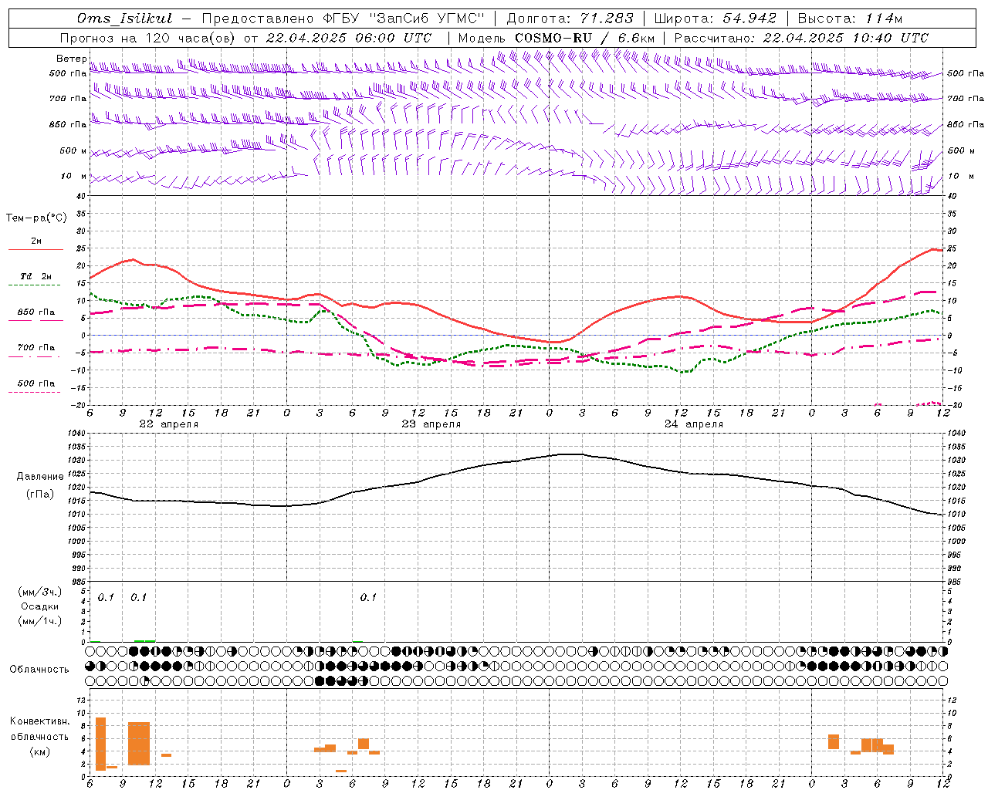Click the Широта: 54.942 value
The width and height of the screenshot is (988, 790).
715,19
